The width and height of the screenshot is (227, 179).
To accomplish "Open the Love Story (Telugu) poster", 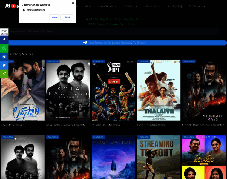I will [x=23, y=90].
